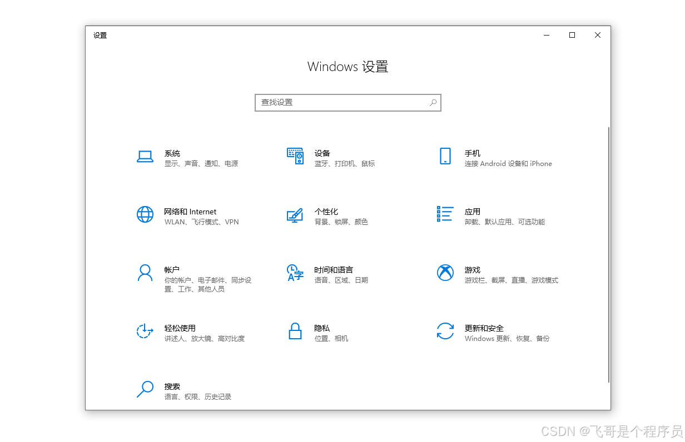Click the text 语音、区域、日期
The width and height of the screenshot is (685, 442).
tap(341, 280)
